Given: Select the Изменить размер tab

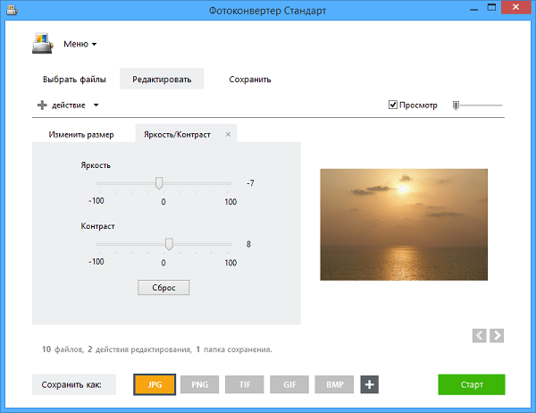Looking at the screenshot, I should [81, 134].
